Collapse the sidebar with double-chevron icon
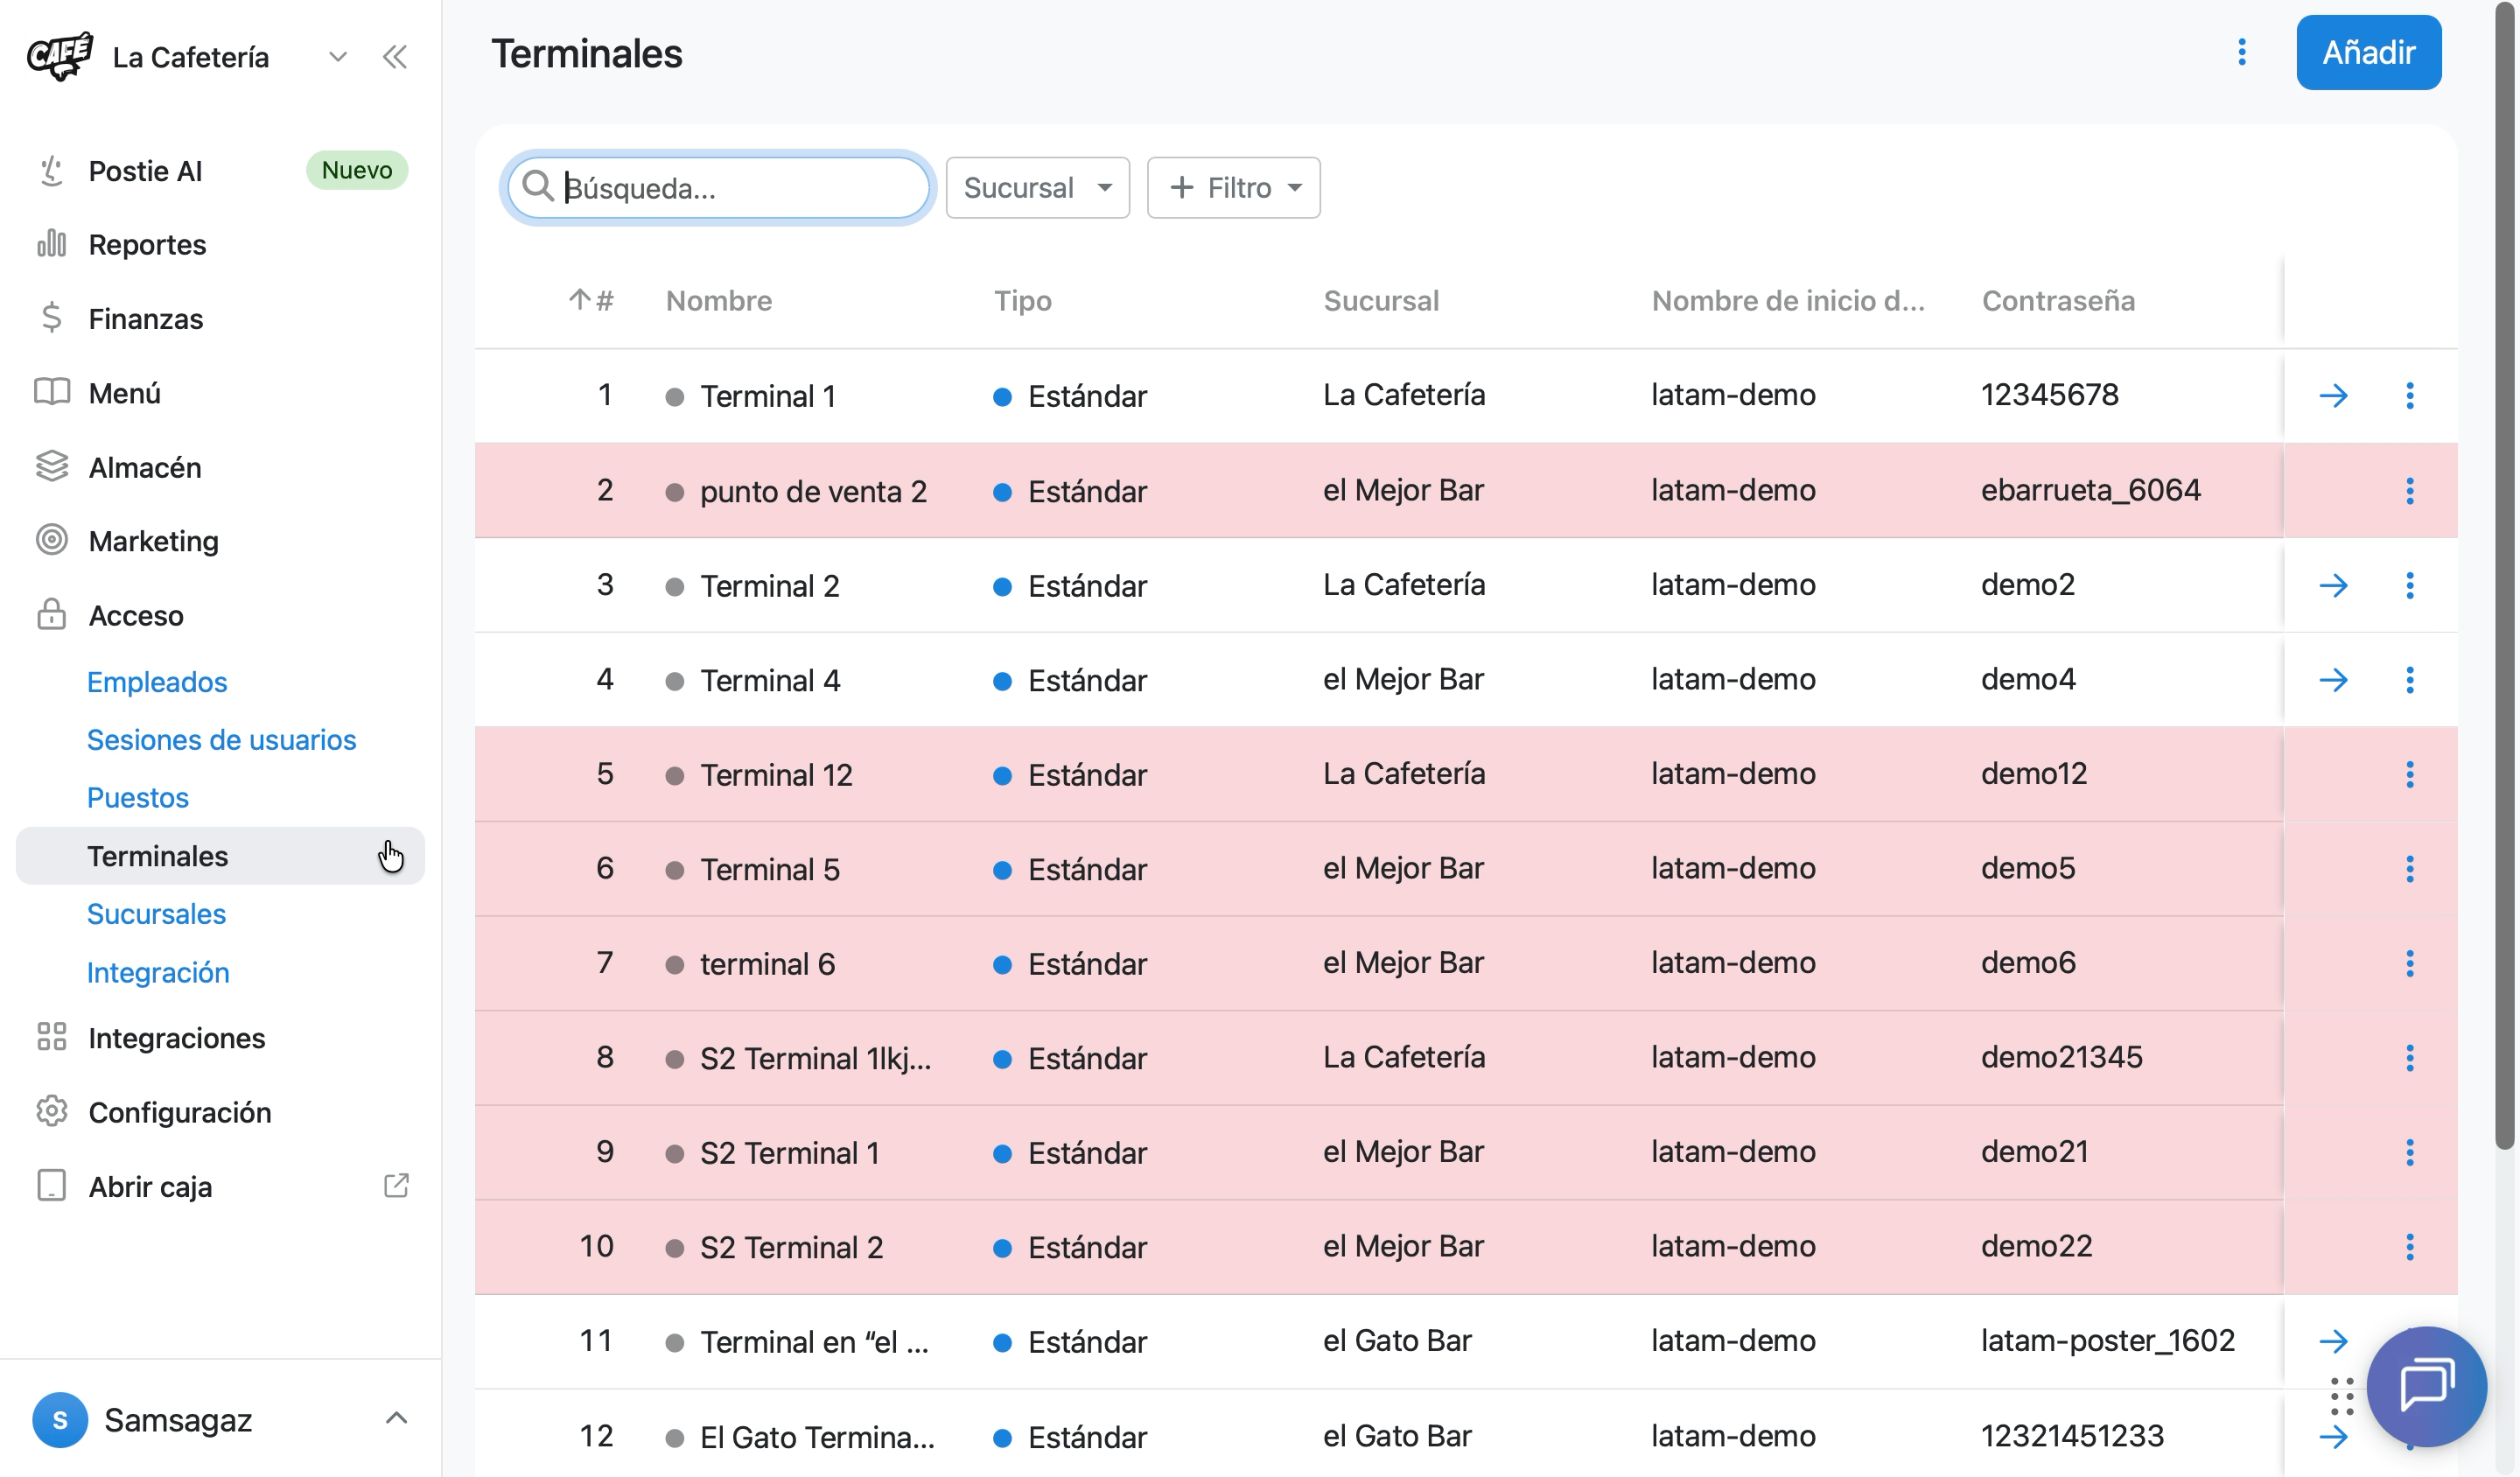The height and width of the screenshot is (1477, 2520). coord(395,57)
